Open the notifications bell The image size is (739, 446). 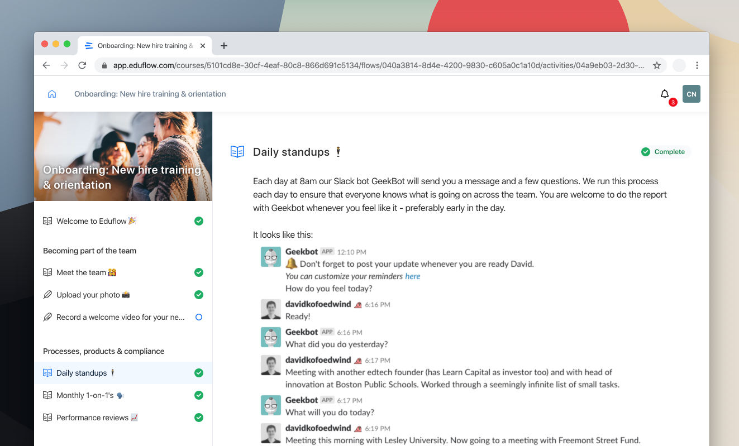tap(664, 94)
